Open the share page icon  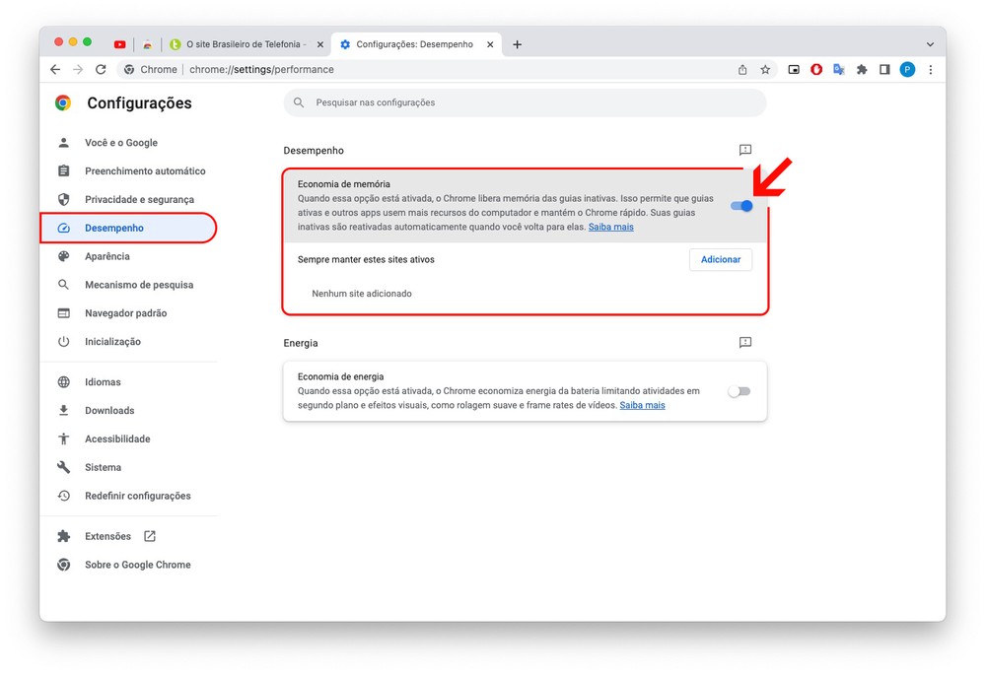742,70
